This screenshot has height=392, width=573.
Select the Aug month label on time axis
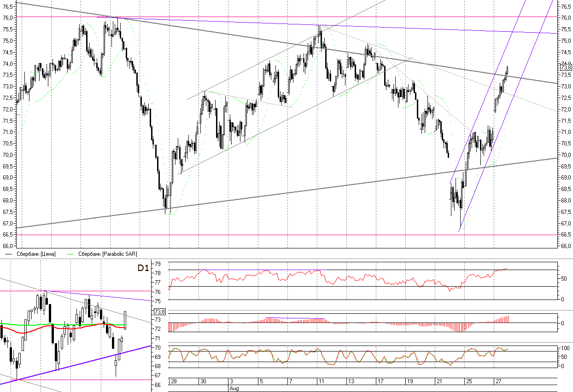click(x=234, y=388)
